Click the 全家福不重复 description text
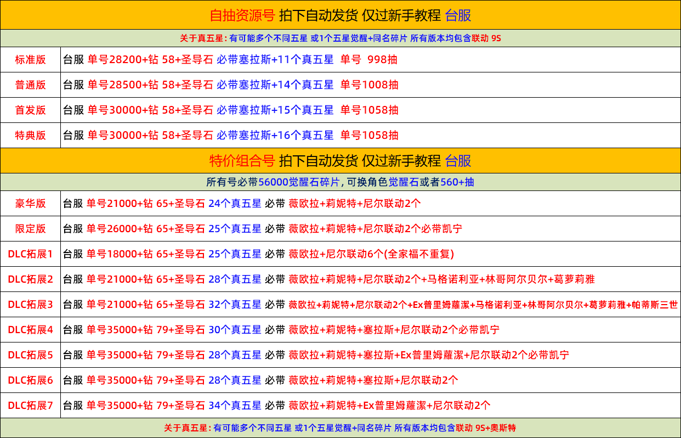The height and width of the screenshot is (438, 681). tap(419, 254)
